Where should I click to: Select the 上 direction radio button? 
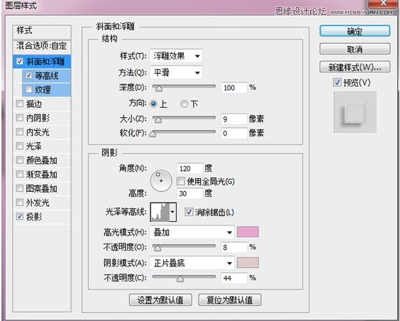pyautogui.click(x=154, y=104)
